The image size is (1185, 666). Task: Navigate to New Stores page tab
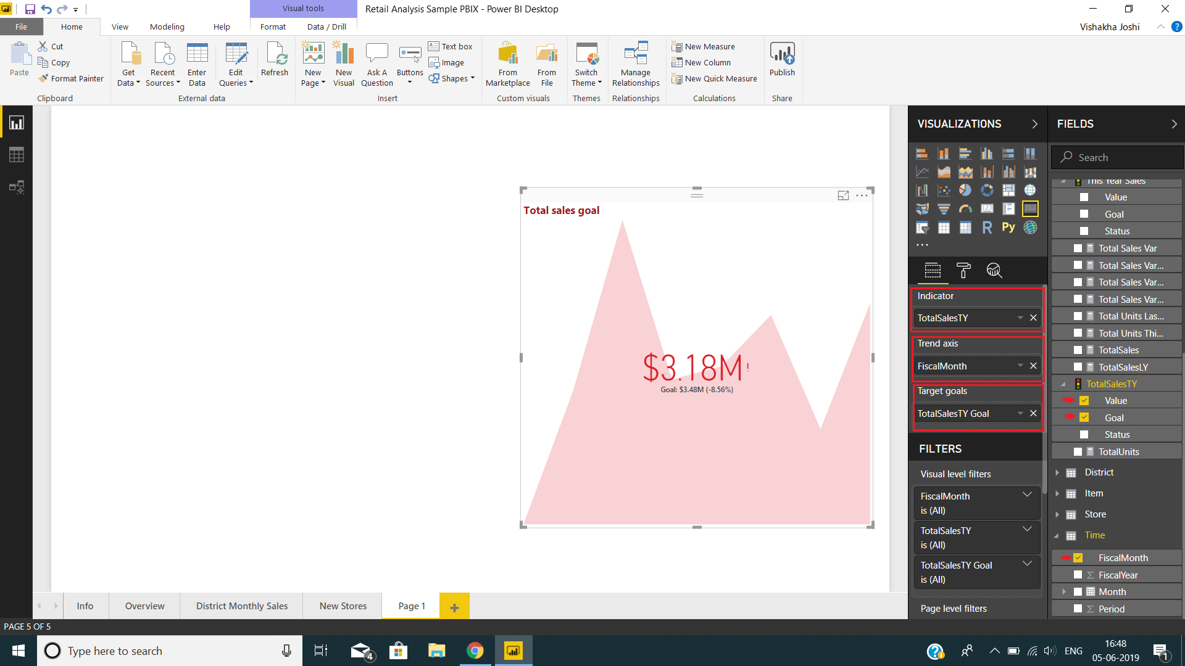click(x=343, y=606)
